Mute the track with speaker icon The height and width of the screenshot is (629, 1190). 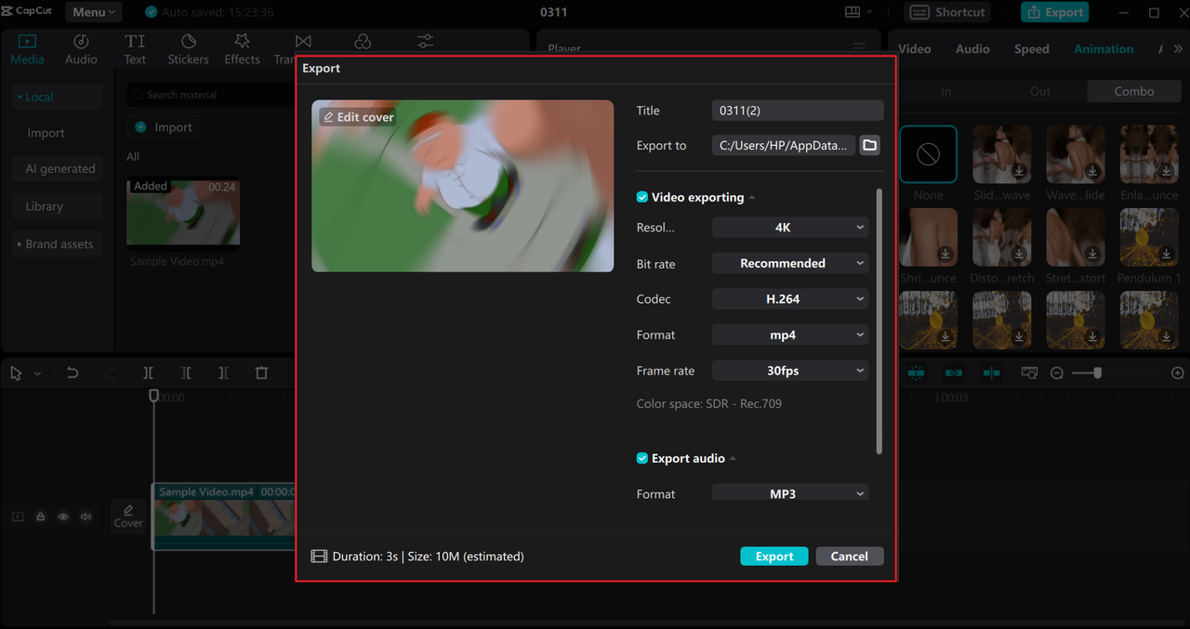coord(86,517)
